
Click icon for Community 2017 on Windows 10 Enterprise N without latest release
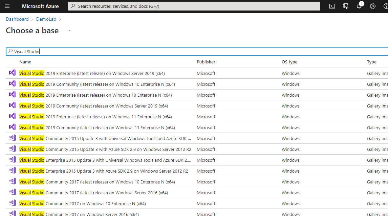tap(13, 203)
